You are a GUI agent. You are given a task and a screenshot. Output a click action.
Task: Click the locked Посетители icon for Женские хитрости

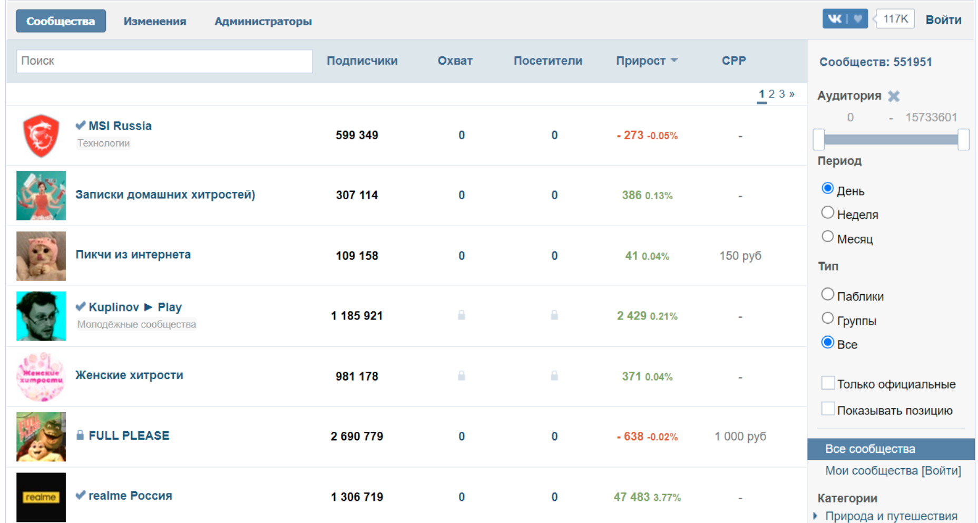554,376
